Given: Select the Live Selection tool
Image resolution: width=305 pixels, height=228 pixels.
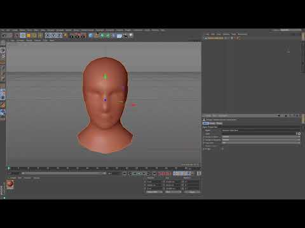Looking at the screenshot, I should 17,35.
